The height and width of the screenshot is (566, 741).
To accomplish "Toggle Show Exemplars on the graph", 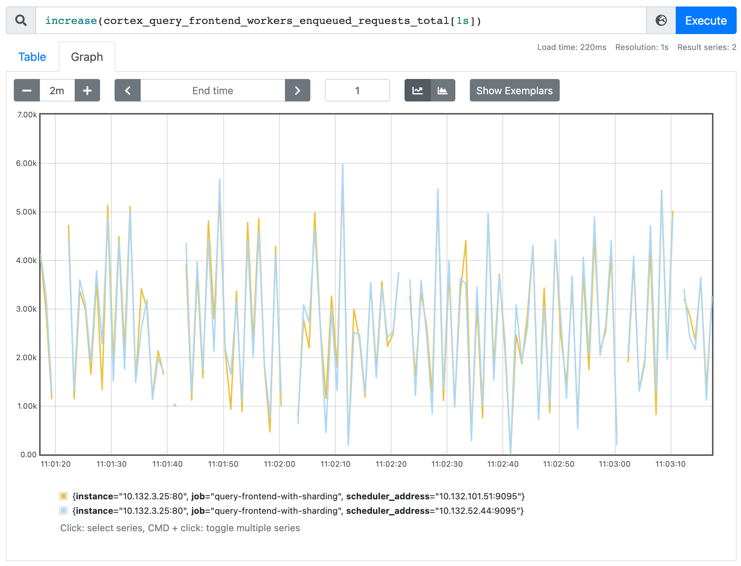I will pos(514,90).
